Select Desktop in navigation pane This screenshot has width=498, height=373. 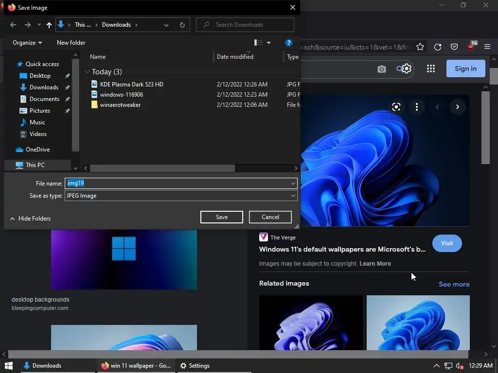pos(39,76)
